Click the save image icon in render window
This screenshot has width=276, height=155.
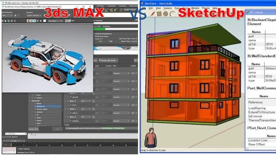[x=3, y=21]
